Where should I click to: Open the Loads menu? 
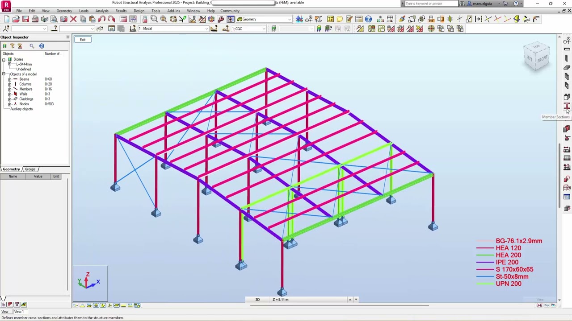[x=84, y=11]
